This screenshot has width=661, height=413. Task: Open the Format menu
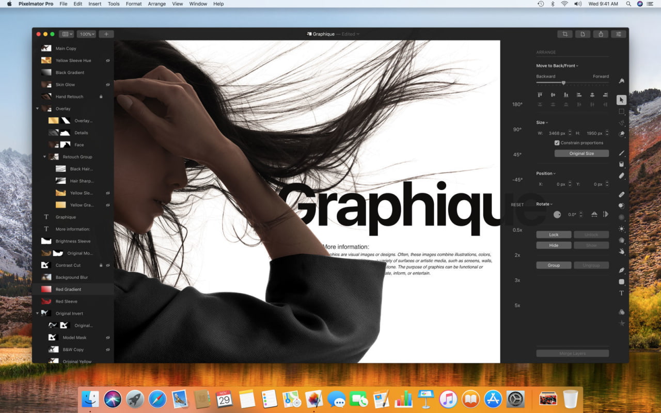point(133,4)
